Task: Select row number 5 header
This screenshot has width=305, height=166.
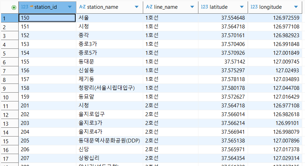Action: click(10, 53)
